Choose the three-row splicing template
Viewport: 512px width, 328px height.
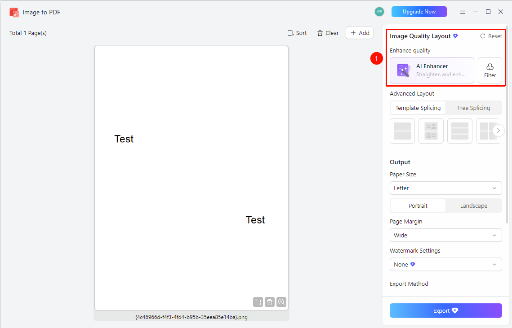(x=460, y=131)
